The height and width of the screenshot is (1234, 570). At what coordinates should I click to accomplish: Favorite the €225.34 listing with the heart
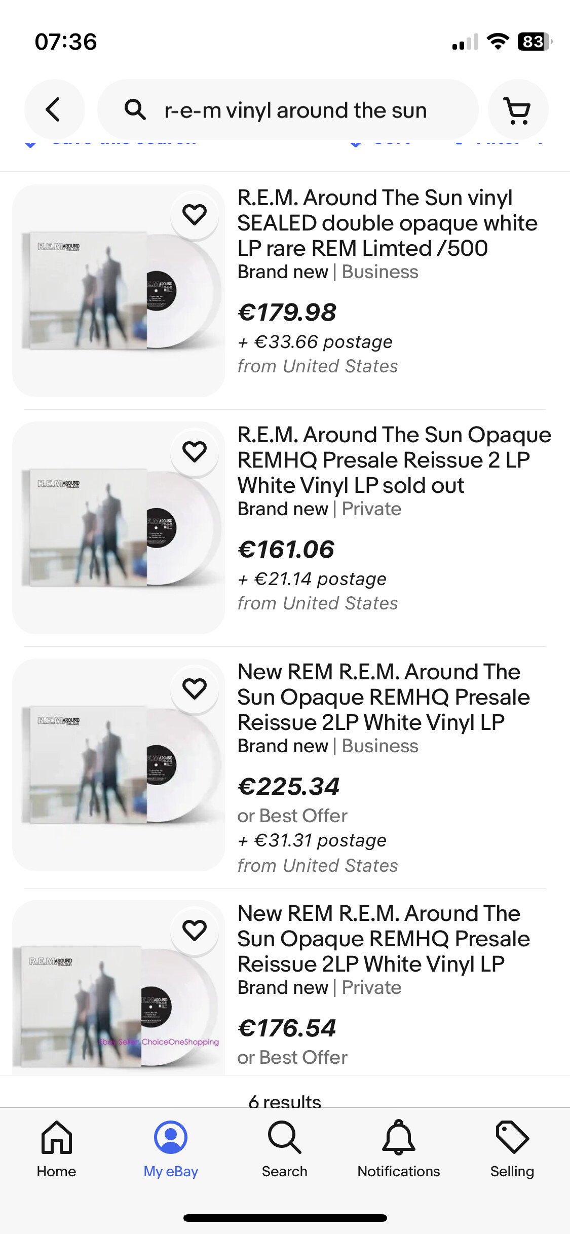tap(195, 689)
